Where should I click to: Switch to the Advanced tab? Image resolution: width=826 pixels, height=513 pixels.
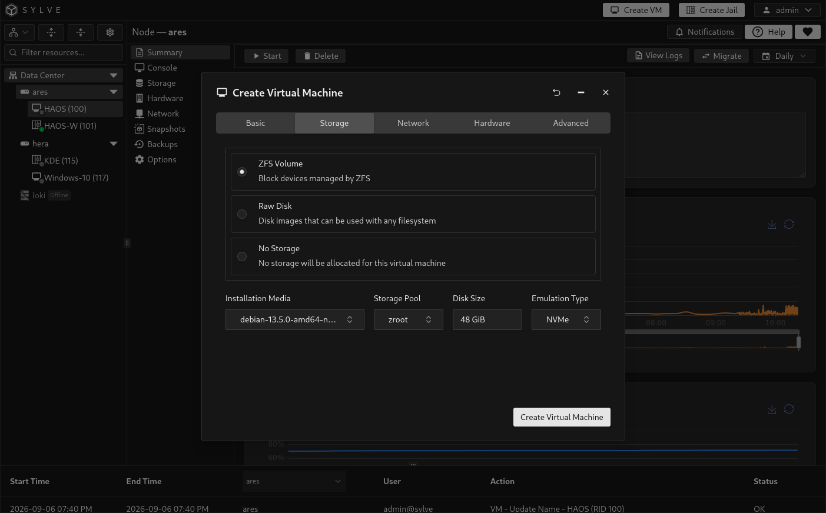click(571, 123)
